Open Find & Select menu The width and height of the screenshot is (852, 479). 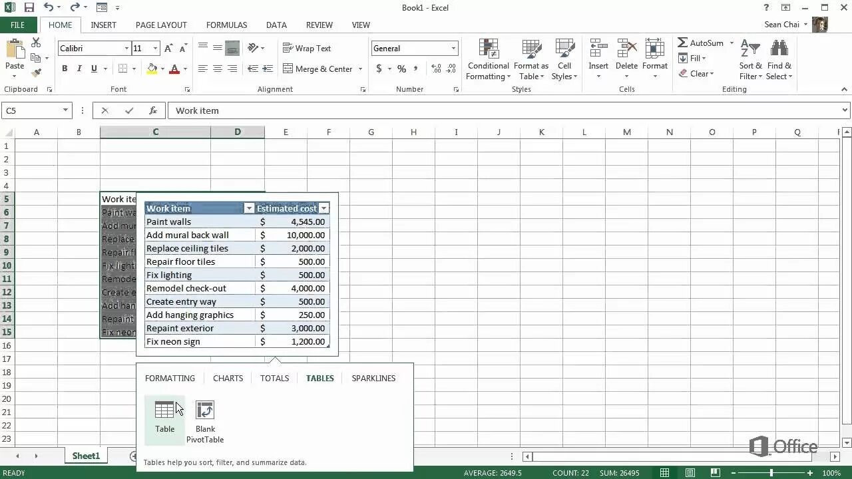click(x=779, y=60)
